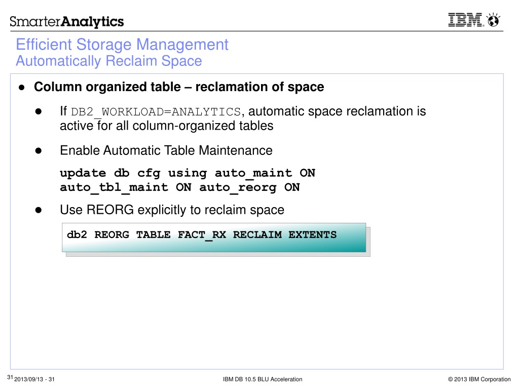Click footer '© 2013 IBM Corporation'
Screen dimensions: 519x389
pyautogui.click(x=479, y=379)
